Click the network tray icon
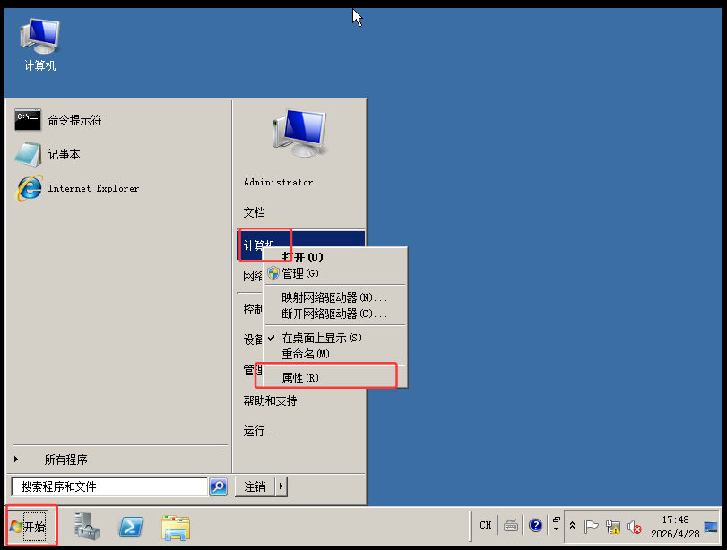The image size is (727, 550). click(613, 527)
